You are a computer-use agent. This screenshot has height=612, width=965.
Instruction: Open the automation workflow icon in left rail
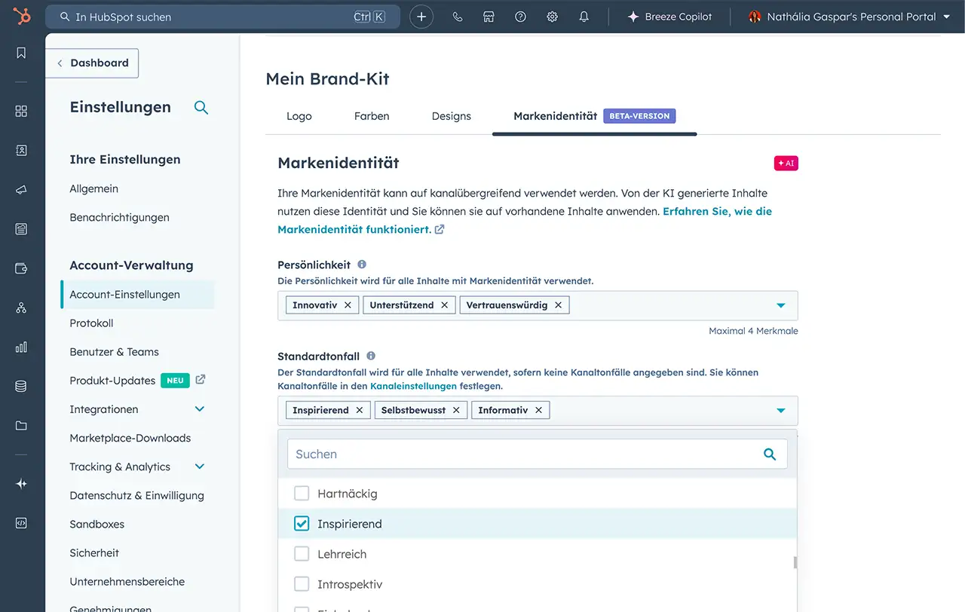click(x=21, y=308)
